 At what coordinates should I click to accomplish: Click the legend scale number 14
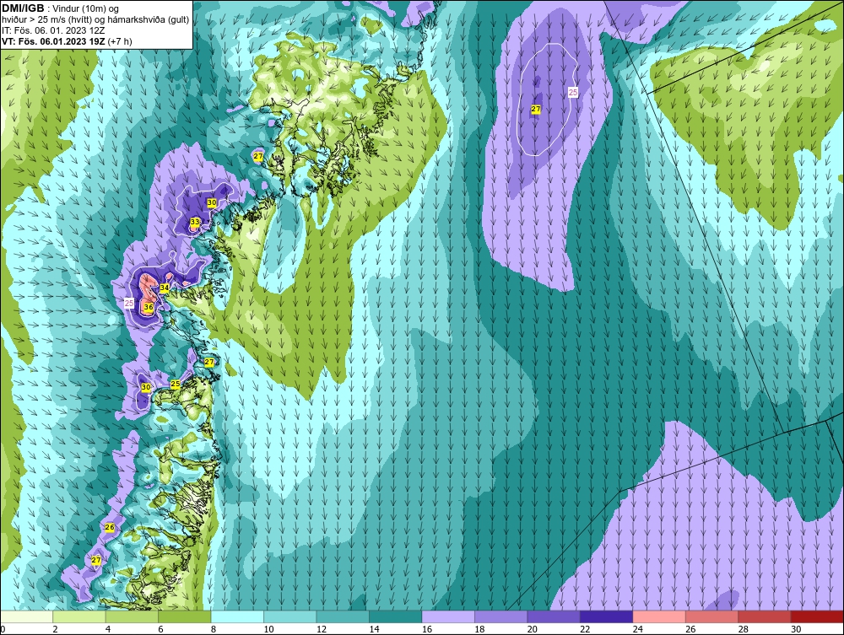point(374,629)
